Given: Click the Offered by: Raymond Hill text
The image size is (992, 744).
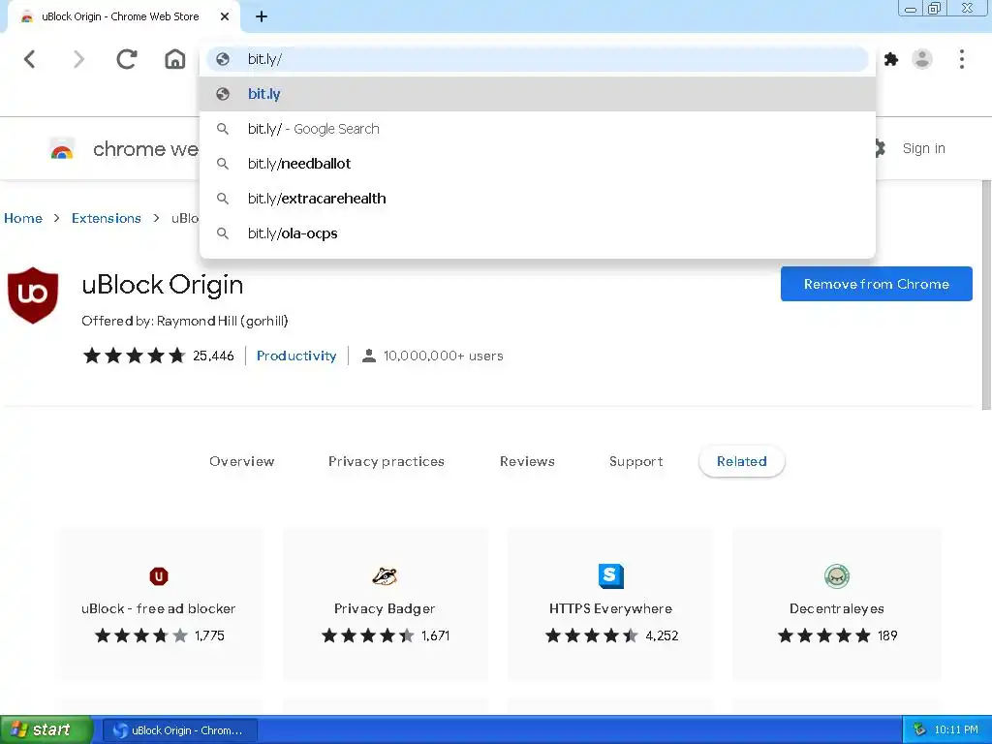Looking at the screenshot, I should tap(185, 321).
